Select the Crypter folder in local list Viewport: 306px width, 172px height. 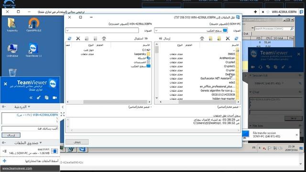coord(230,70)
